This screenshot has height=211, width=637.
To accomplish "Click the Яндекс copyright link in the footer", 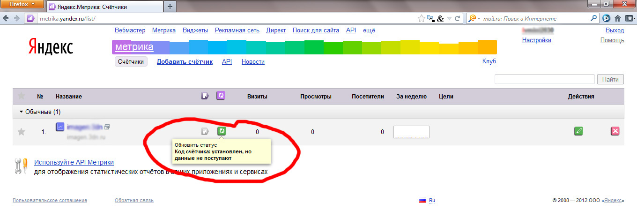I will (x=613, y=201).
